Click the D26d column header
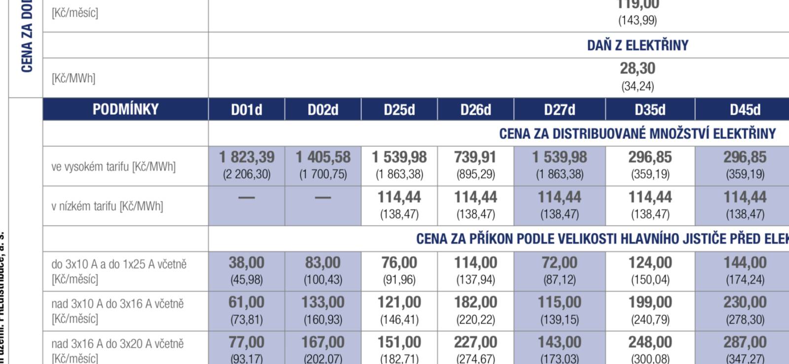Screen dimensions: 789x364 (475, 109)
